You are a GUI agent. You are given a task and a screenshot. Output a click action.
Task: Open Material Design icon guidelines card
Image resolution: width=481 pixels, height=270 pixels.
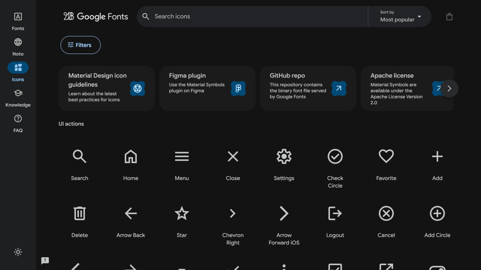point(107,88)
